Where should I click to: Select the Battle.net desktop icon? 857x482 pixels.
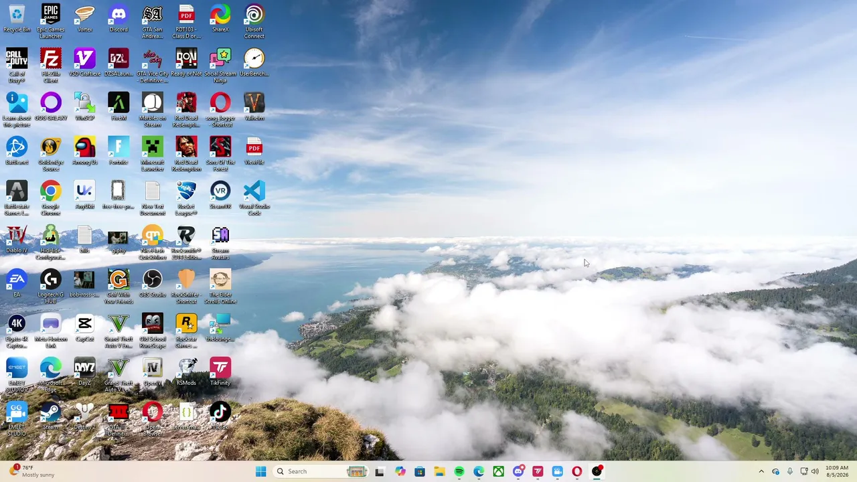pyautogui.click(x=17, y=151)
